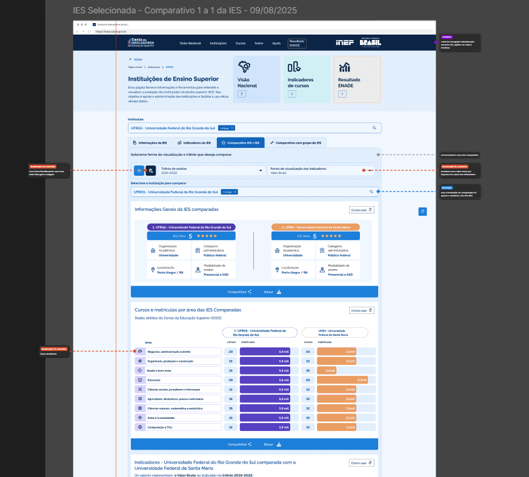Click the Instituição search input field
The width and height of the screenshot is (529, 477).
click(x=255, y=128)
